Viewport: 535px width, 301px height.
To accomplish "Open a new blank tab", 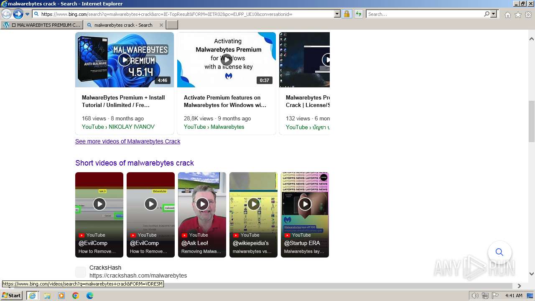I will point(172,25).
